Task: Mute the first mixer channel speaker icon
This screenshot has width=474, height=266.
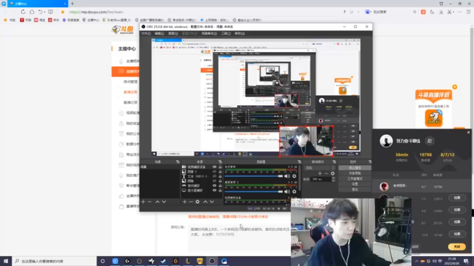Action: tap(287, 176)
